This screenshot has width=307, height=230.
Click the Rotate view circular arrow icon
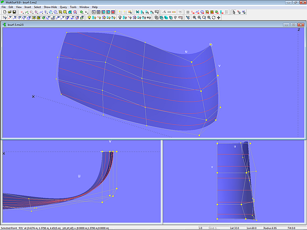coord(214,18)
